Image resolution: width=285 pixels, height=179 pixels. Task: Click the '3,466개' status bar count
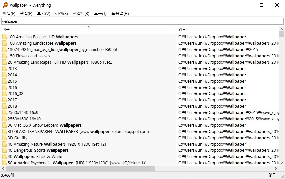(7, 175)
